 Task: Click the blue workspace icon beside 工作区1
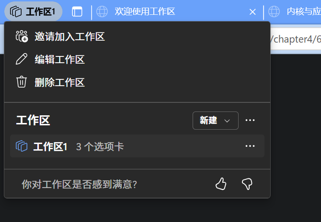pos(22,146)
